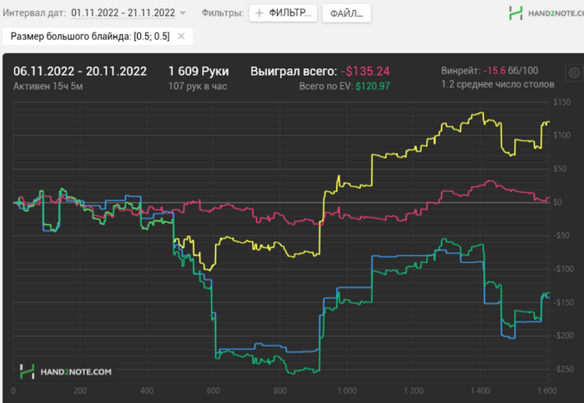Click the Hand2Note logo in header
This screenshot has height=403, width=584.
coord(546,13)
